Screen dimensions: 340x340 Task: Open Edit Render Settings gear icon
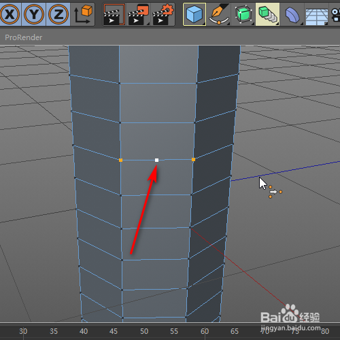tap(163, 14)
